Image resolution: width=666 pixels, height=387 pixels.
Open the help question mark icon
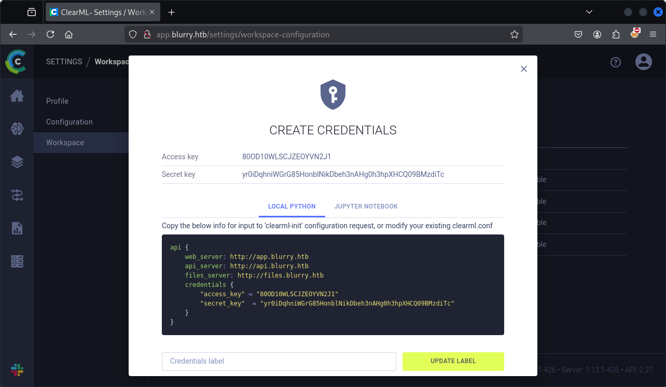tap(616, 62)
